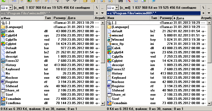Click right panel scrollbar down arrow

209,104
